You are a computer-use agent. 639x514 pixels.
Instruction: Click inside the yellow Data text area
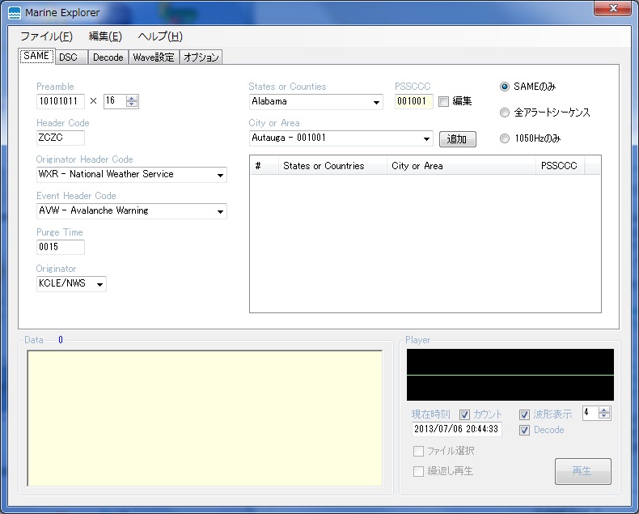point(205,418)
